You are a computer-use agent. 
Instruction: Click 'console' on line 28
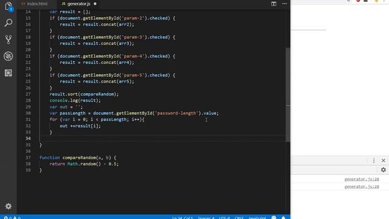click(58, 100)
